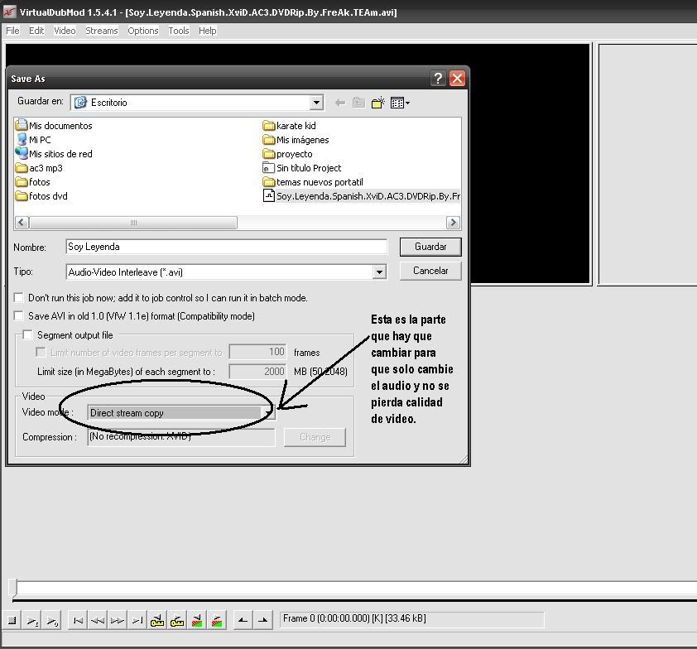Expand the Tipo file type dropdown
Image resolution: width=697 pixels, height=649 pixels.
(379, 272)
